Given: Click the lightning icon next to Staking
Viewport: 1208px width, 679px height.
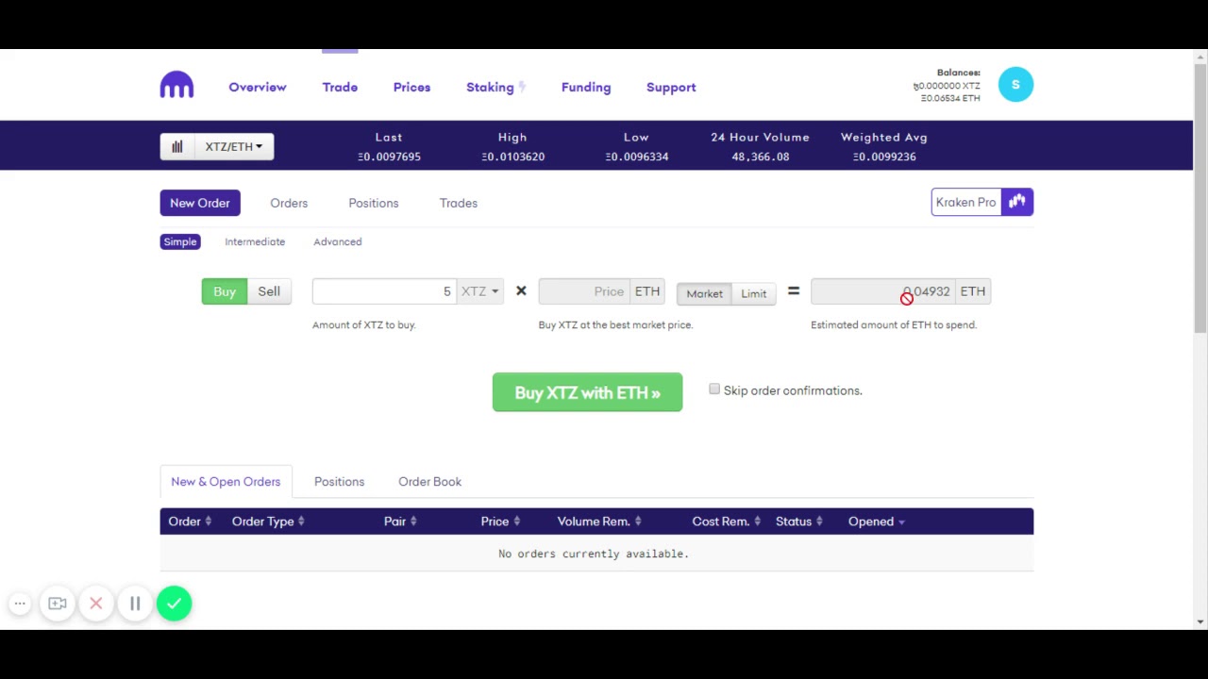Looking at the screenshot, I should [522, 87].
